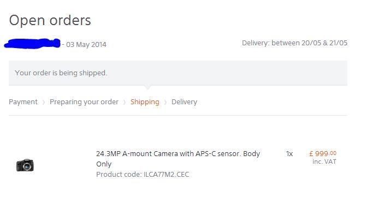
Task: Click the Product code ILCA77M2.CEC text
Action: (143, 174)
